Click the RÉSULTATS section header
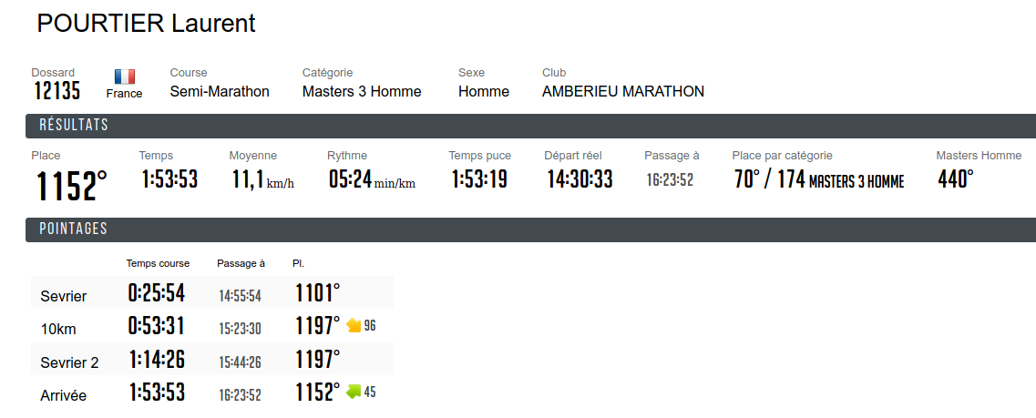The image size is (1036, 418). click(530, 126)
